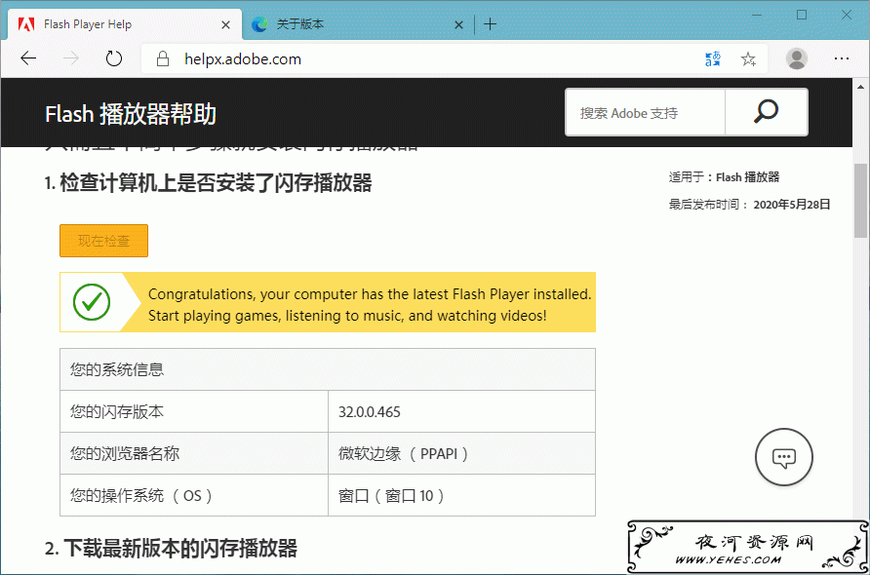Click the 现在检查 button
Screen dimensions: 870x575
point(103,241)
